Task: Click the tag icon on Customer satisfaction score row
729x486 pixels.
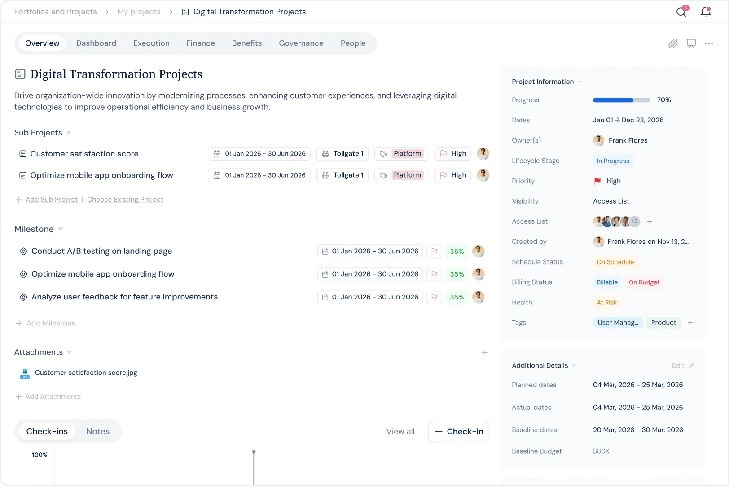Action: (x=383, y=154)
